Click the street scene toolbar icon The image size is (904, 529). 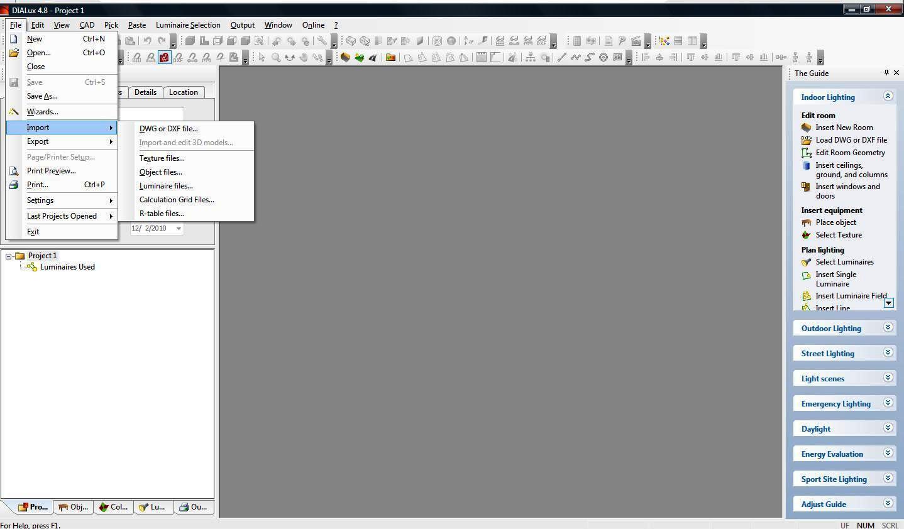tap(373, 57)
